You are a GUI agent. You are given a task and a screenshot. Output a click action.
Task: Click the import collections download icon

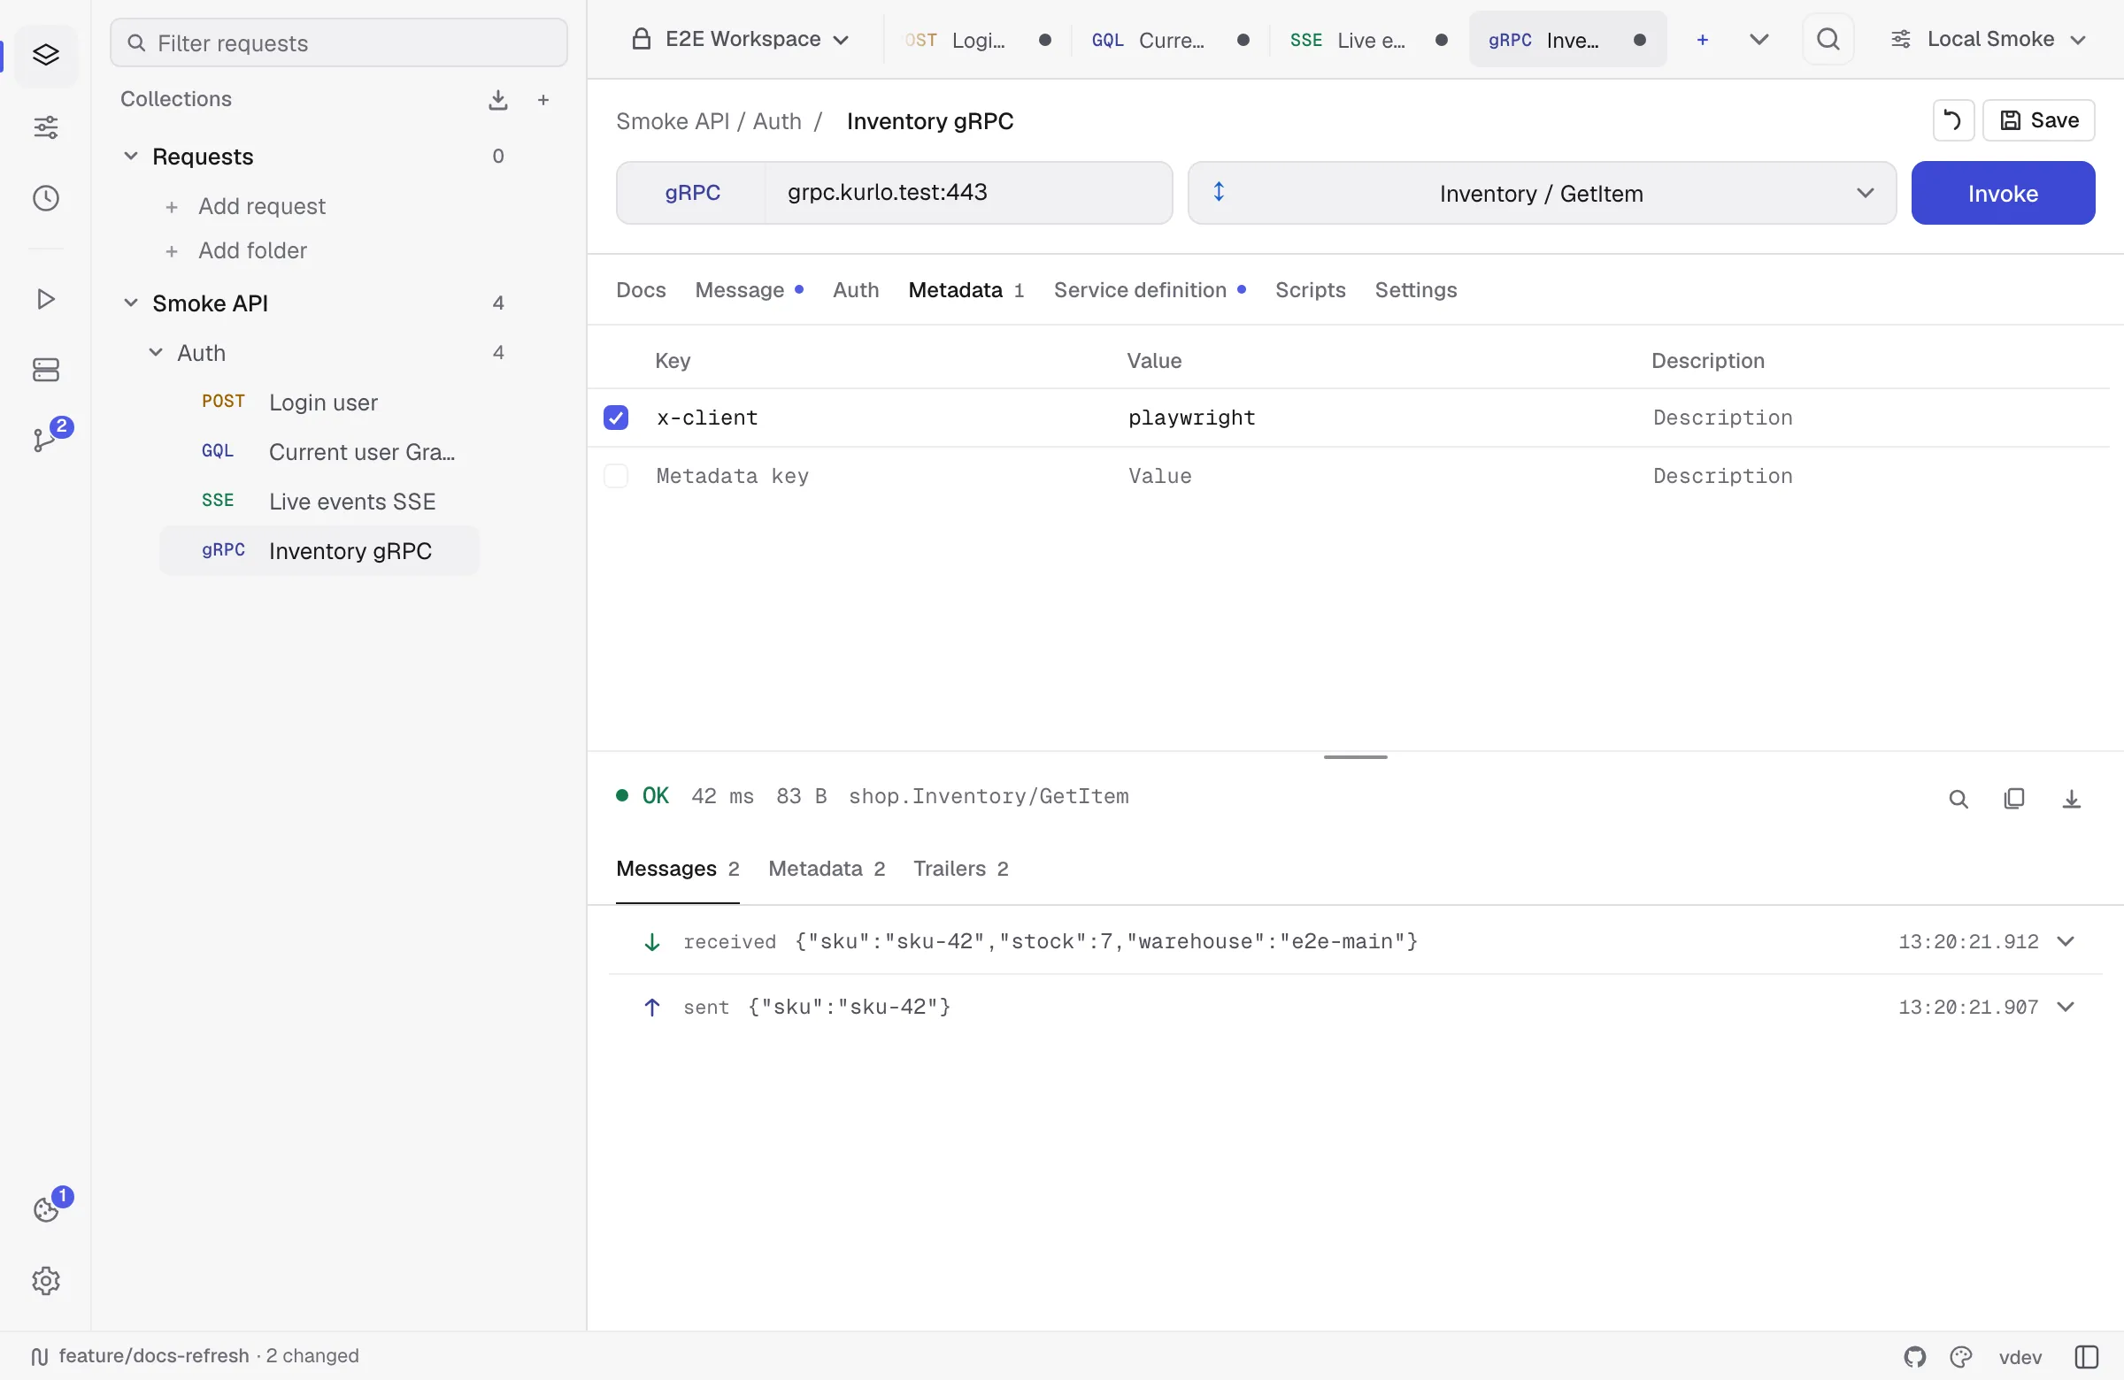coord(498,100)
